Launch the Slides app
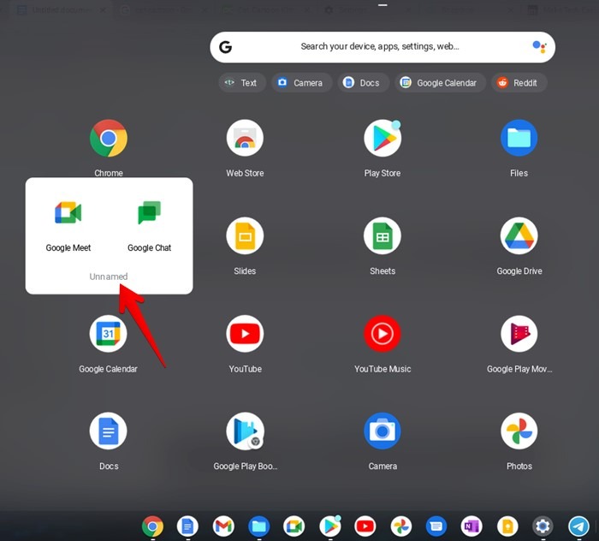This screenshot has height=541, width=599. pos(245,235)
